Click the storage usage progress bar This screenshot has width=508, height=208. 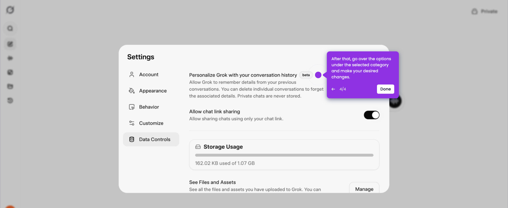point(284,155)
